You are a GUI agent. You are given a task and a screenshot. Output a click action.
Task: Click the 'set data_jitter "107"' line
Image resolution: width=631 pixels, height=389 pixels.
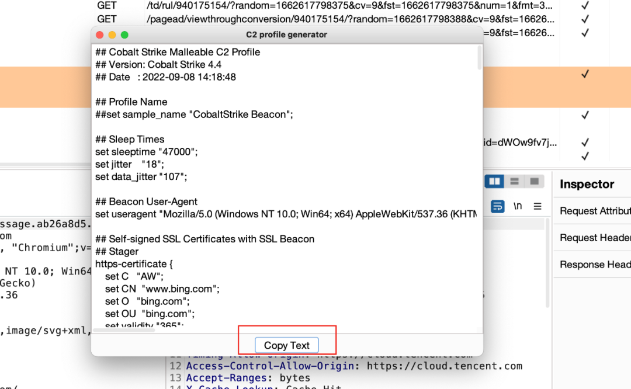(x=141, y=176)
